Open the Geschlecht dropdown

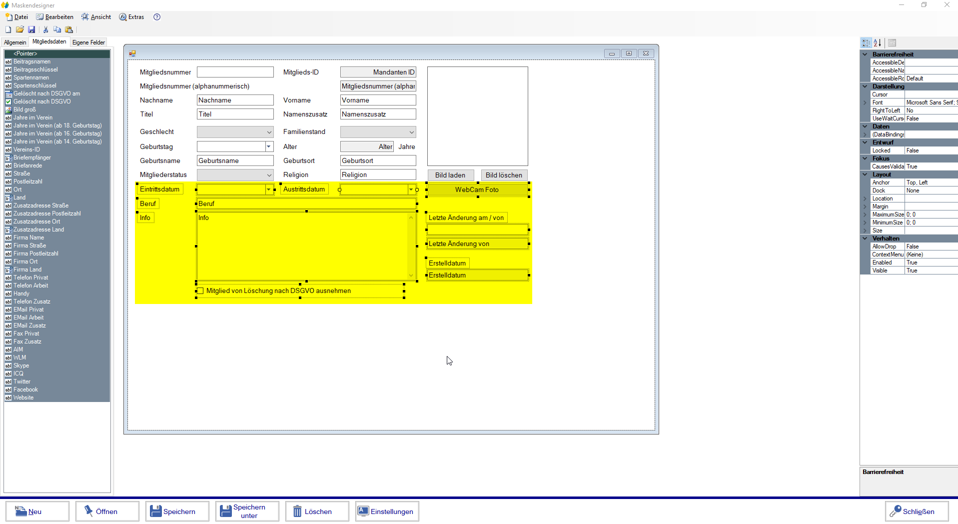269,132
